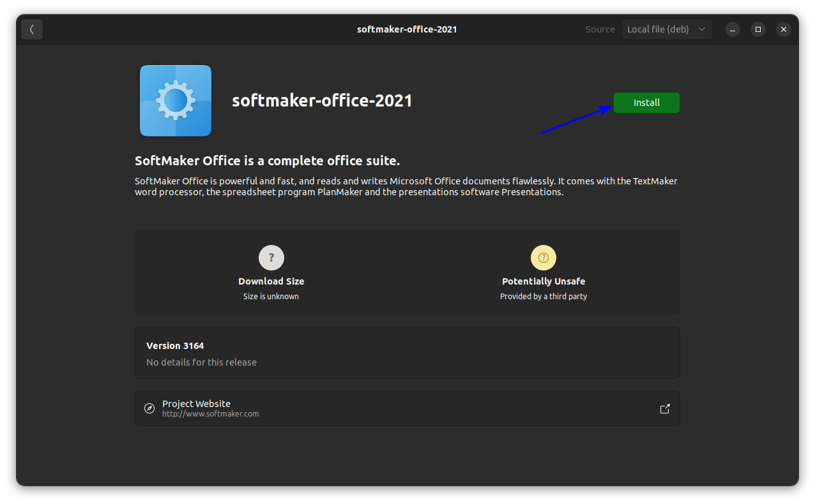Click the compass icon beside Project Website
Image resolution: width=815 pixels, height=504 pixels.
(149, 408)
